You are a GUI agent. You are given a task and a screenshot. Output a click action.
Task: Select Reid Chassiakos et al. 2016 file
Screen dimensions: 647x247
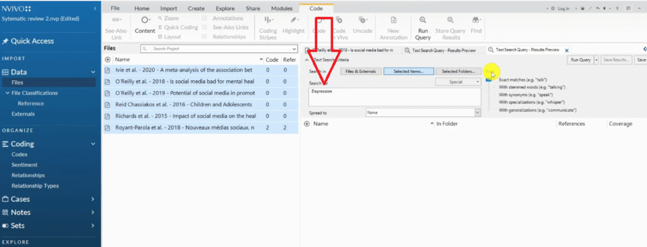click(200, 105)
